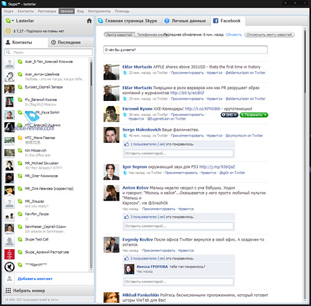Image resolution: width=311 pixels, height=306 pixels.
Task: Open the Контакты menu
Action: (x=26, y=11)
